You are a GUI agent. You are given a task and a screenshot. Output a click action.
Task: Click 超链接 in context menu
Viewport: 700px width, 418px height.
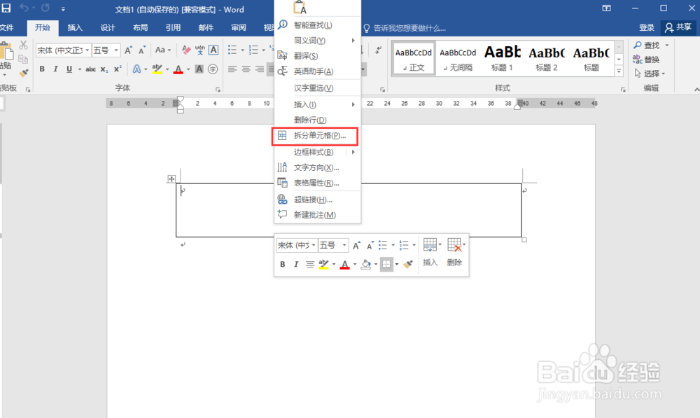click(316, 199)
